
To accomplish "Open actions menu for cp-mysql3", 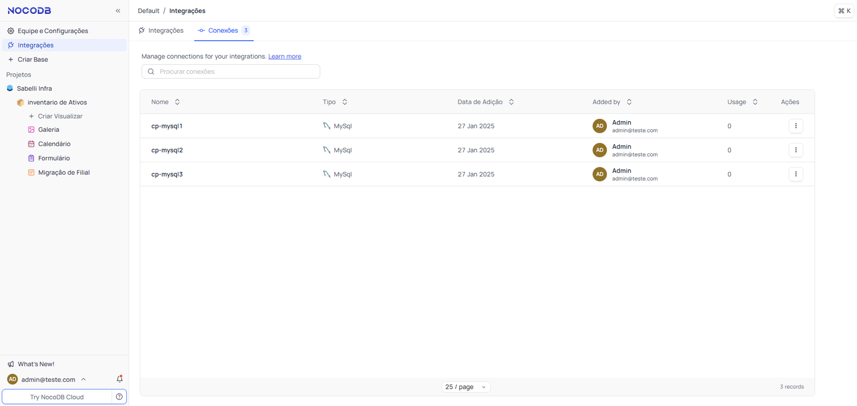I will pos(795,174).
